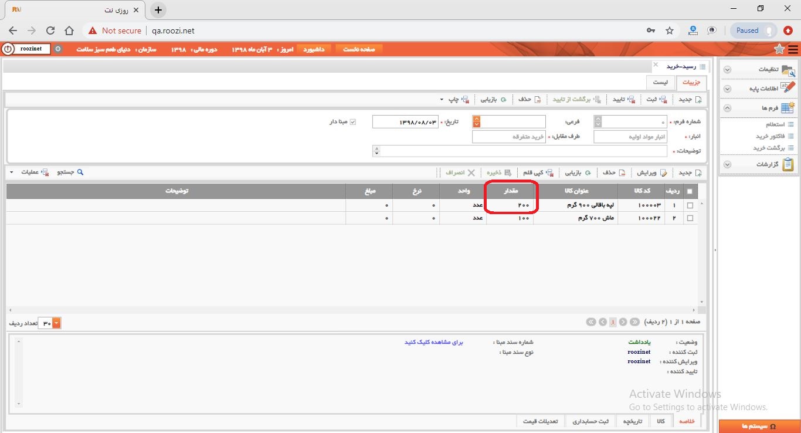Select the تاریخچه bottom tab
This screenshot has width=801, height=433.
pyautogui.click(x=632, y=421)
